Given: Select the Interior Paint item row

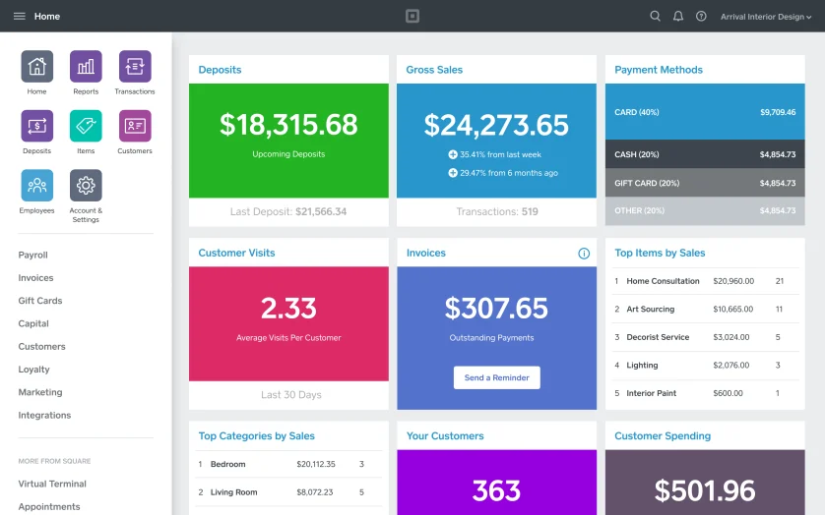Looking at the screenshot, I should 706,393.
